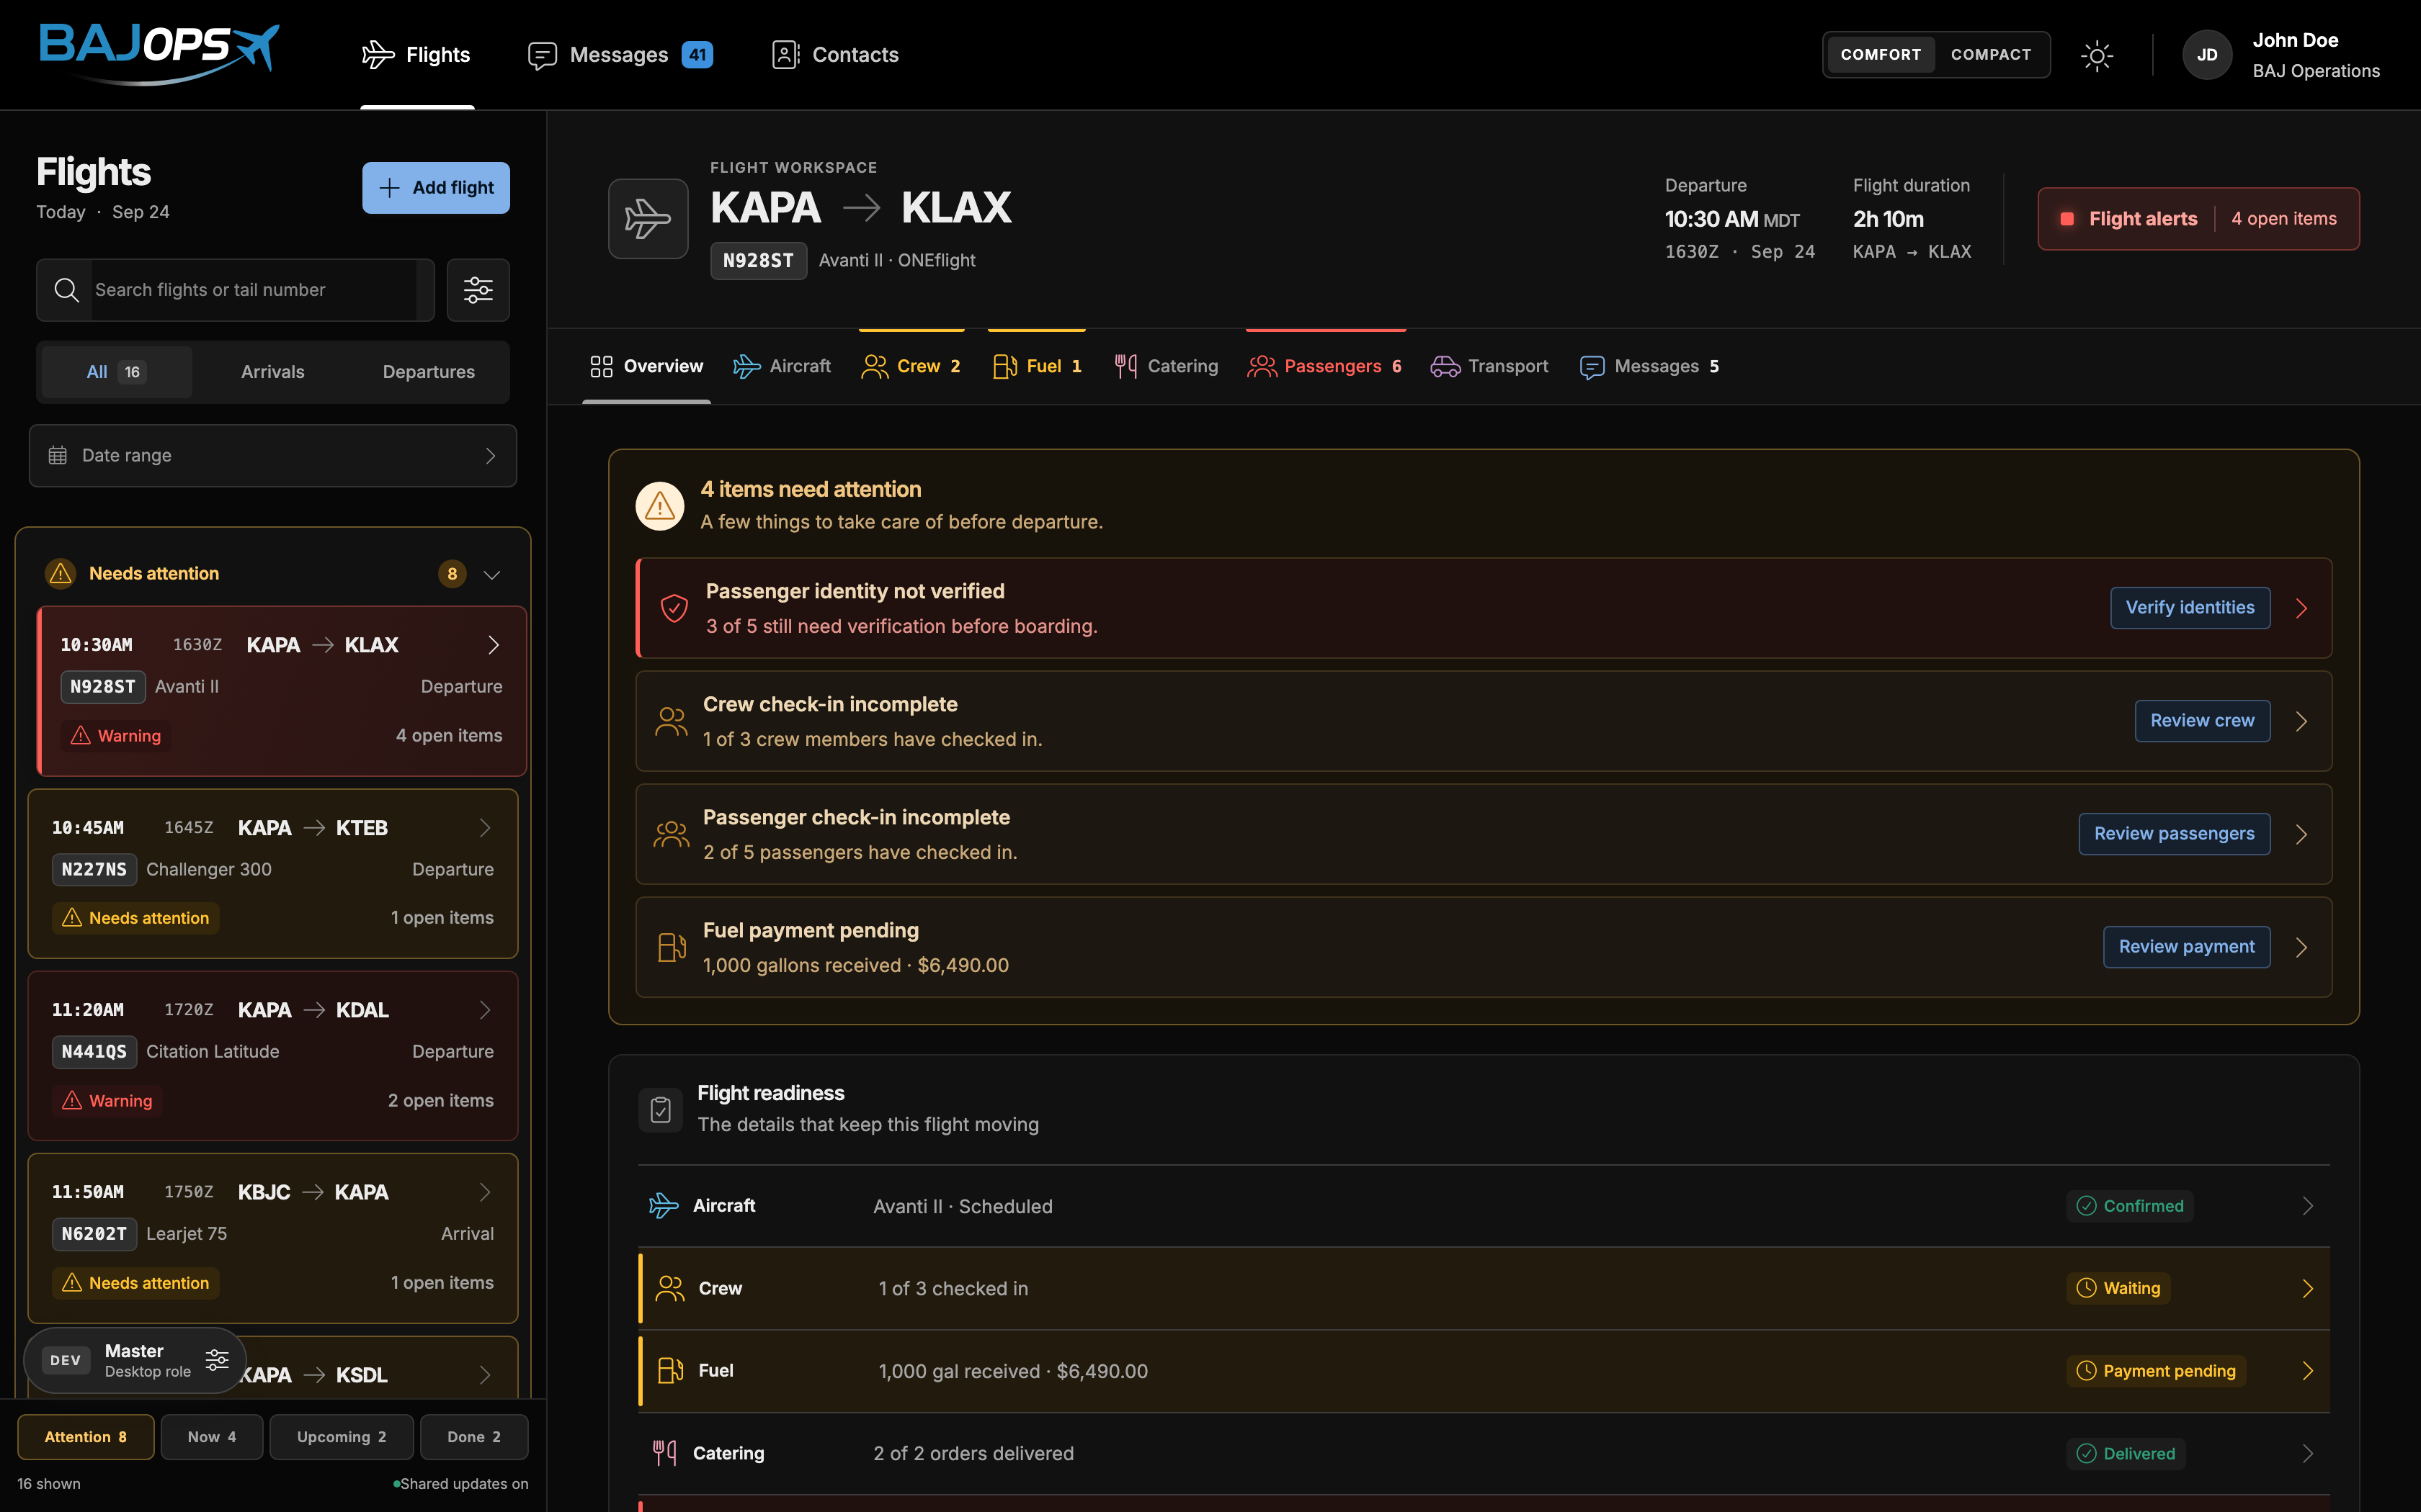Click the crew icon in Crew check-in alert
Image resolution: width=2421 pixels, height=1512 pixels.
[x=672, y=721]
